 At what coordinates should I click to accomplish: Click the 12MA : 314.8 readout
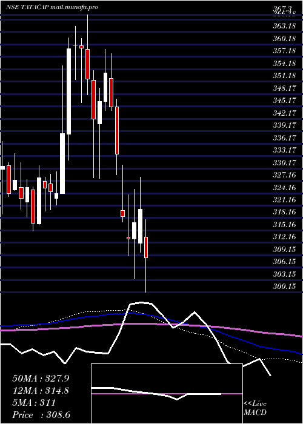[41, 390]
